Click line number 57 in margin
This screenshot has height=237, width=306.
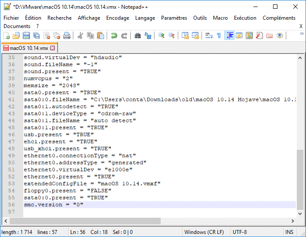tap(11, 212)
